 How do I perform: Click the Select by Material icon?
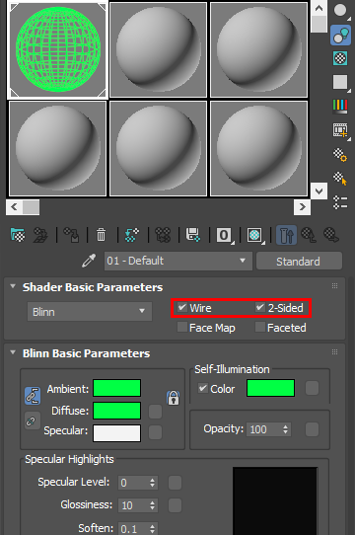pyautogui.click(x=340, y=178)
